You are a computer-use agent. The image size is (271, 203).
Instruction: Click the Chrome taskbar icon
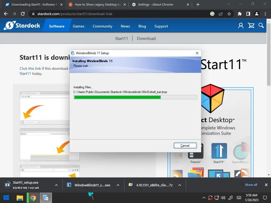coord(33,198)
